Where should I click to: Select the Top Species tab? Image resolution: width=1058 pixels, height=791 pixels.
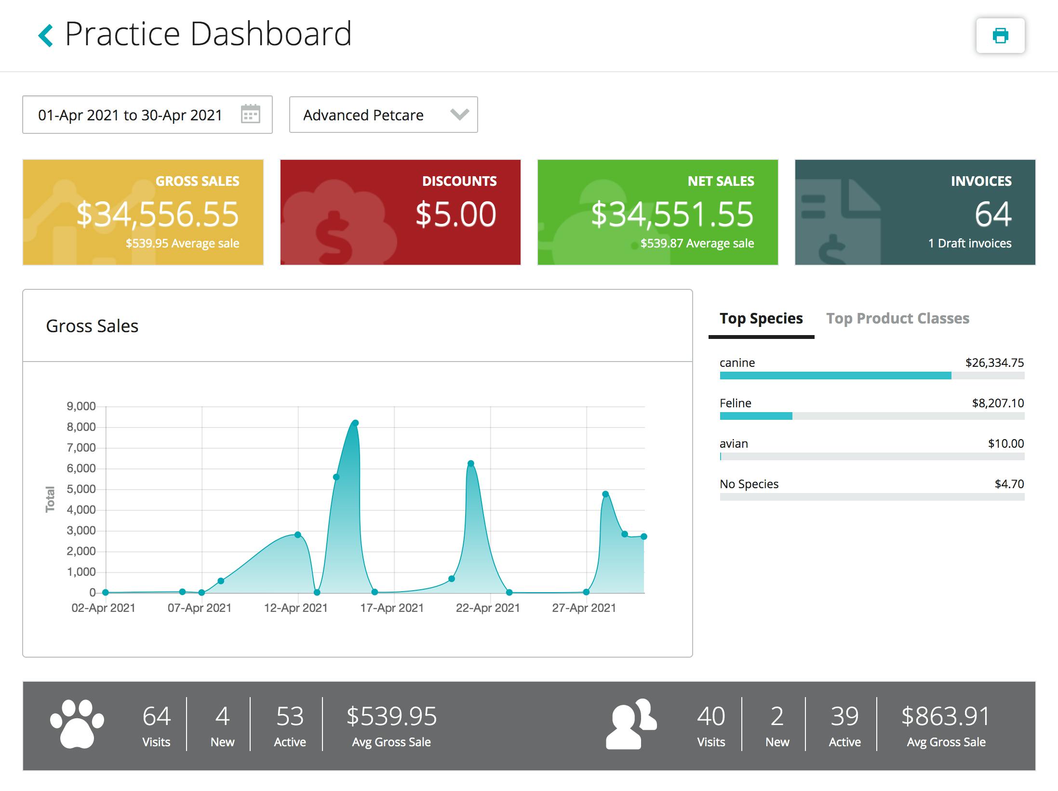point(761,318)
